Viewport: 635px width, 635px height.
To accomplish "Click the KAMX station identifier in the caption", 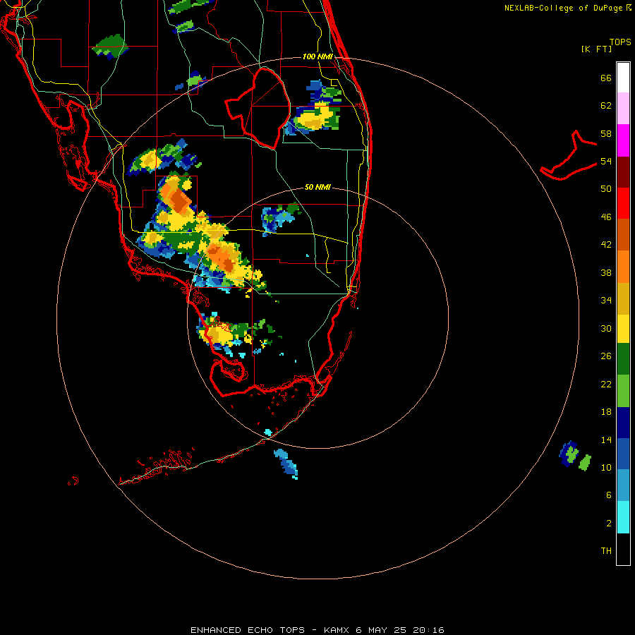I will click(x=336, y=630).
